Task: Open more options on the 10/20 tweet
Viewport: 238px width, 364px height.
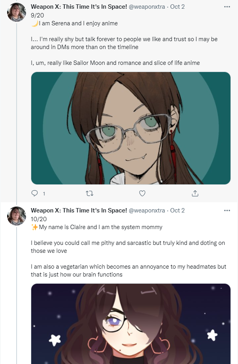Action: point(227,210)
